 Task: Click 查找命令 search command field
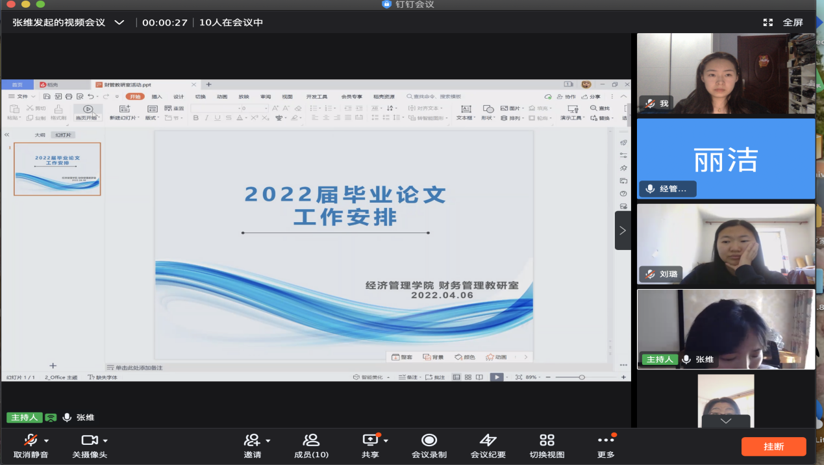tap(434, 96)
